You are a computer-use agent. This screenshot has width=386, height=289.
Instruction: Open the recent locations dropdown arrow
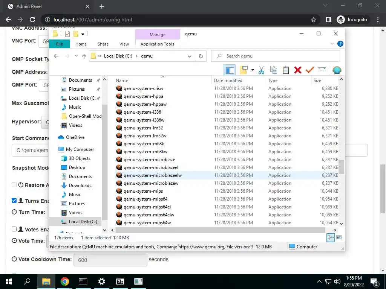coord(76,56)
